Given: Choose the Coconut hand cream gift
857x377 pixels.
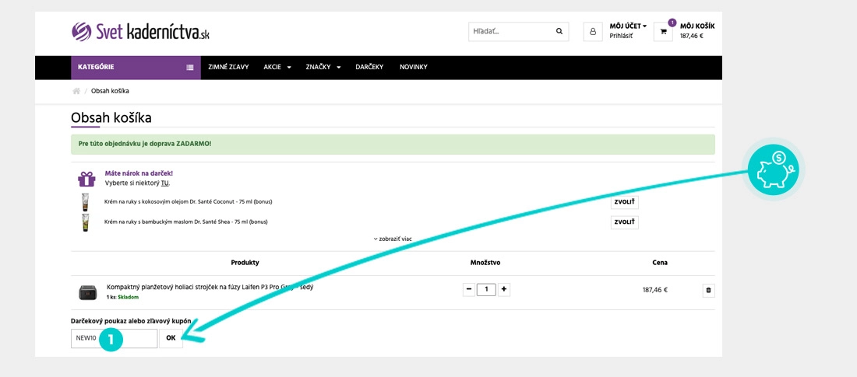Looking at the screenshot, I should click(624, 202).
